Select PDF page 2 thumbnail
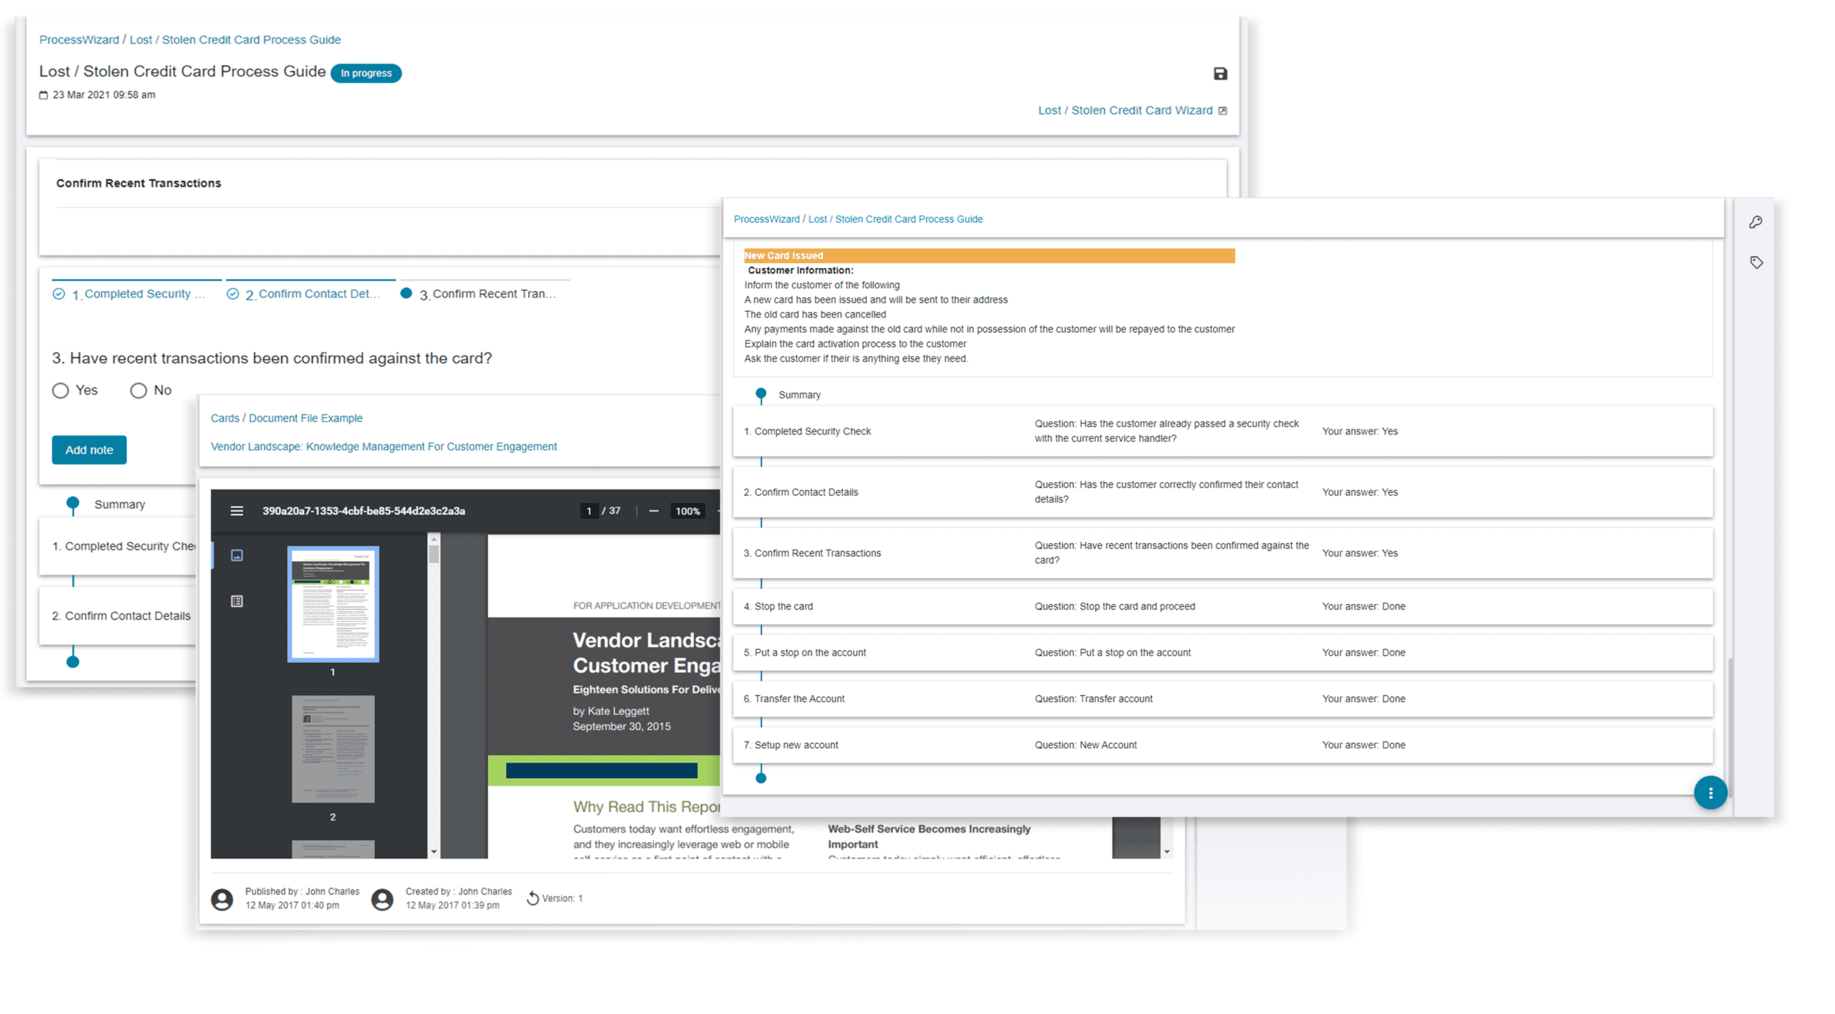Screen dimensions: 1835x1014 click(x=333, y=749)
